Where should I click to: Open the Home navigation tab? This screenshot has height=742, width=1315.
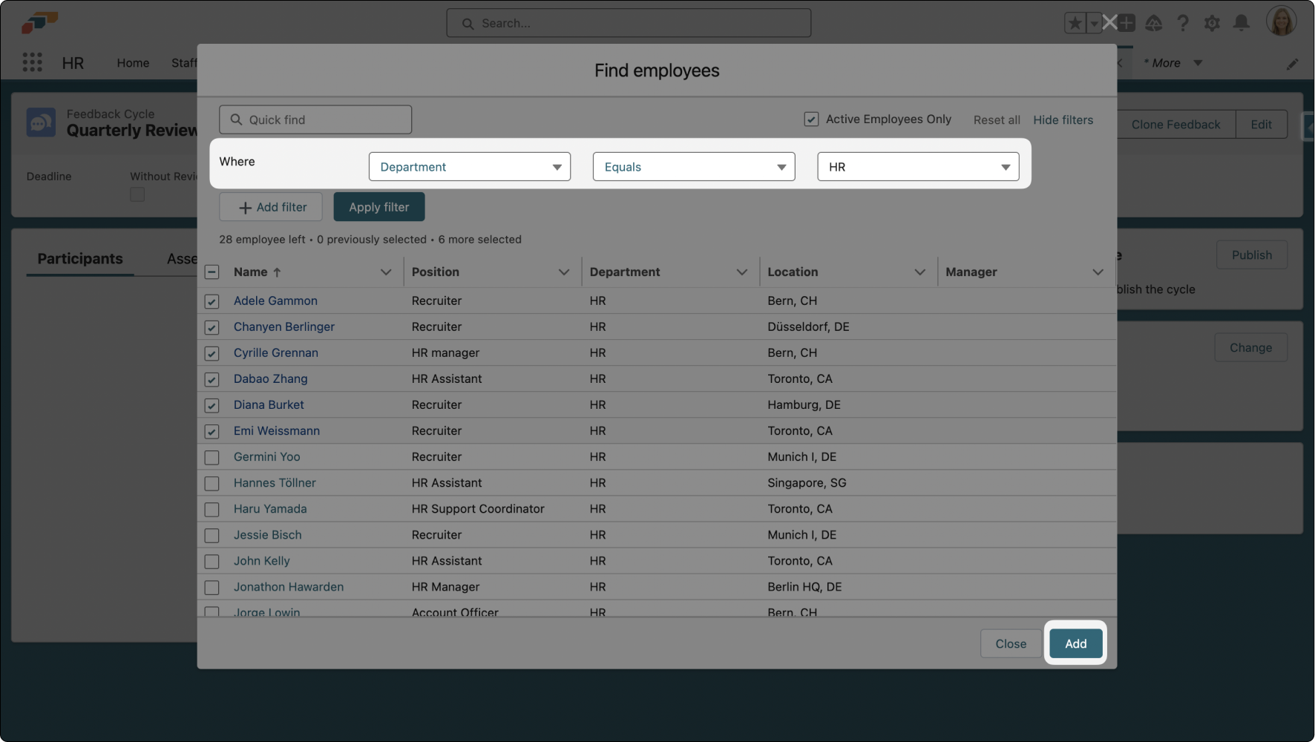[133, 63]
